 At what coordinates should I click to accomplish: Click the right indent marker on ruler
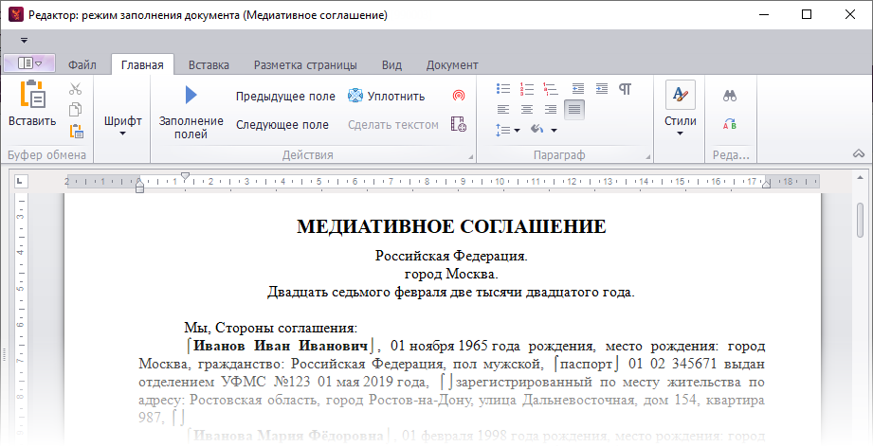tap(766, 184)
